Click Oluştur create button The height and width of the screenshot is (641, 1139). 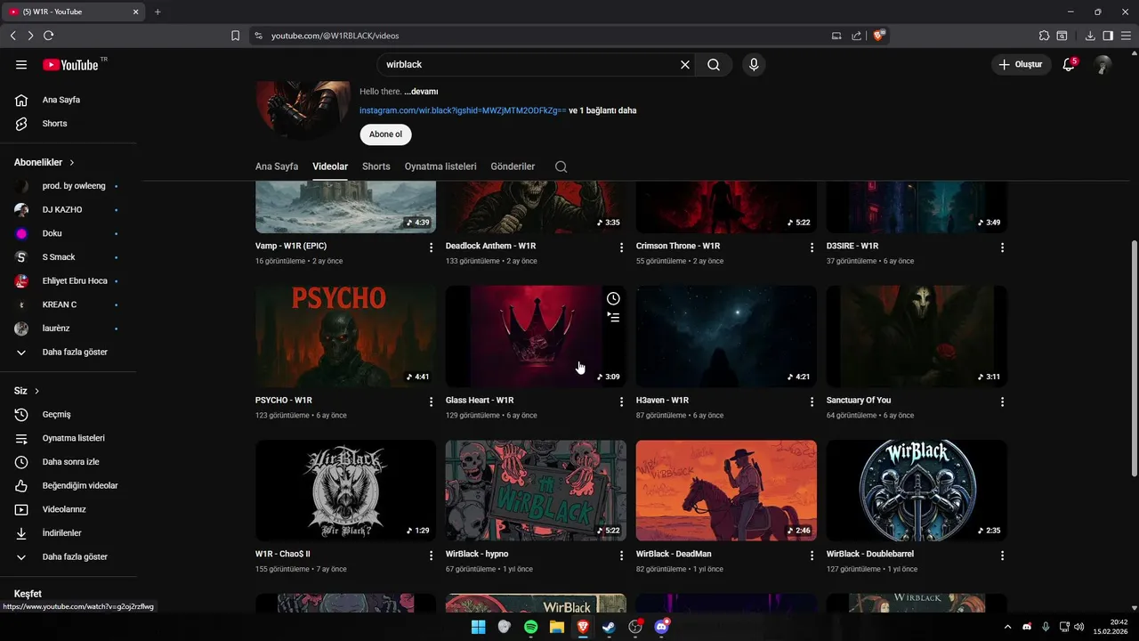[x=1022, y=65]
